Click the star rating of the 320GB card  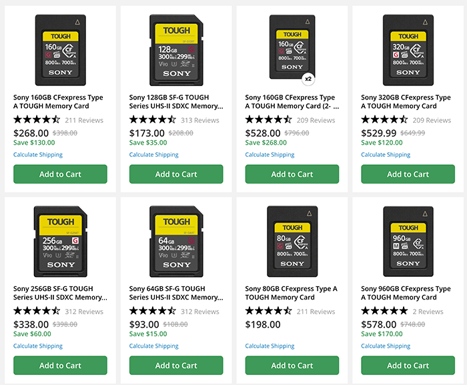point(384,120)
